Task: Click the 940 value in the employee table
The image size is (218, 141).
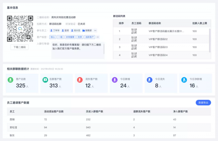Action: (88, 127)
